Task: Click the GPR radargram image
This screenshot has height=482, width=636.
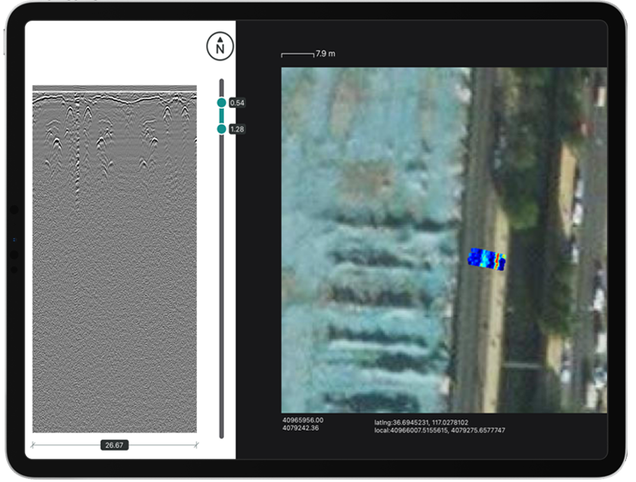Action: (x=115, y=259)
